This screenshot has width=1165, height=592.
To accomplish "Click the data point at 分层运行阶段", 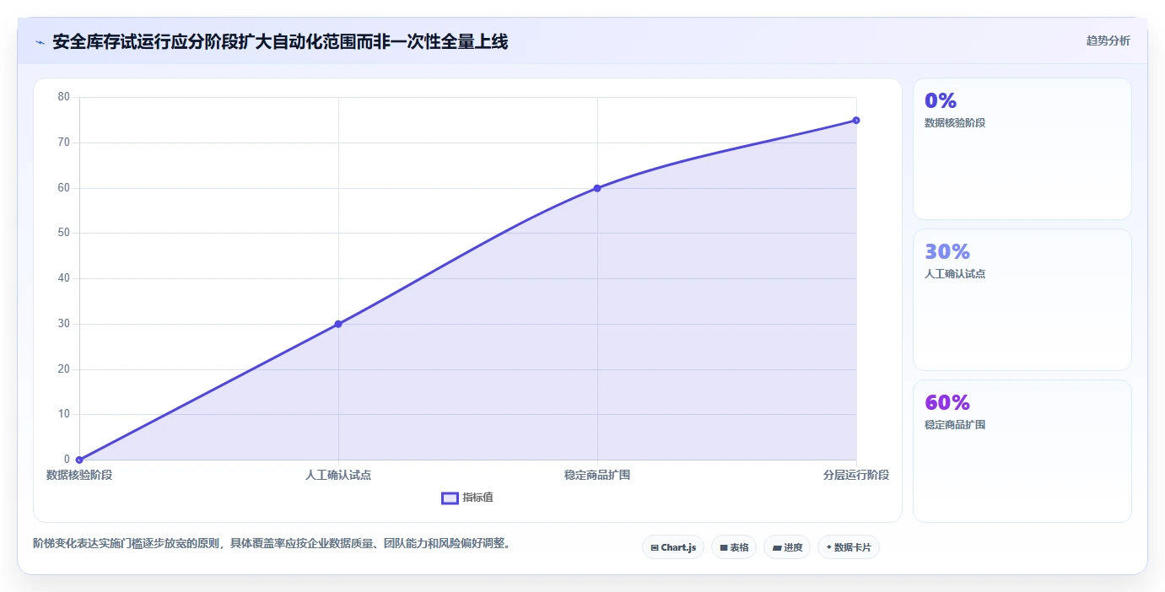I will [856, 121].
